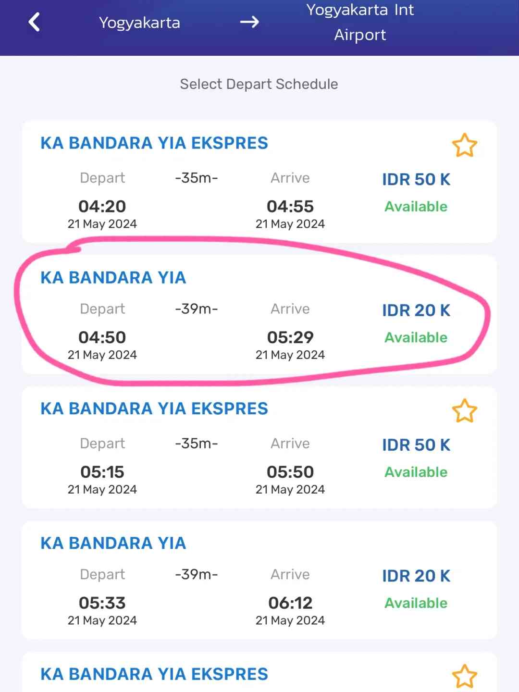Star the 05:15 Ekspres train
Image resolution: width=519 pixels, height=692 pixels.
pos(464,411)
